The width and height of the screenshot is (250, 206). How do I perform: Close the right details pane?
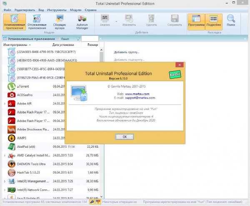(245, 39)
